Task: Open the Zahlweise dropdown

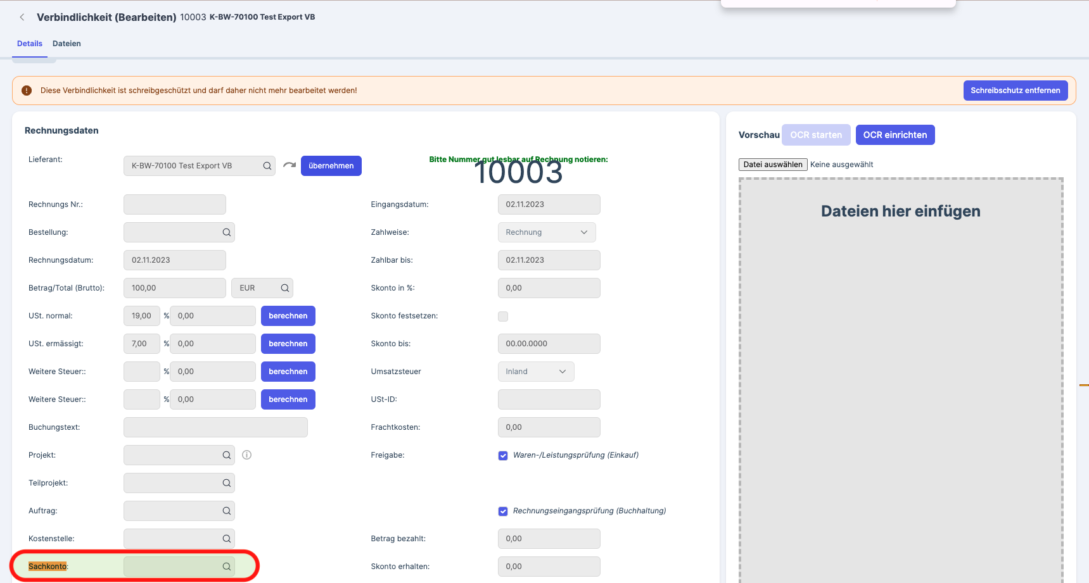Action: [x=547, y=232]
